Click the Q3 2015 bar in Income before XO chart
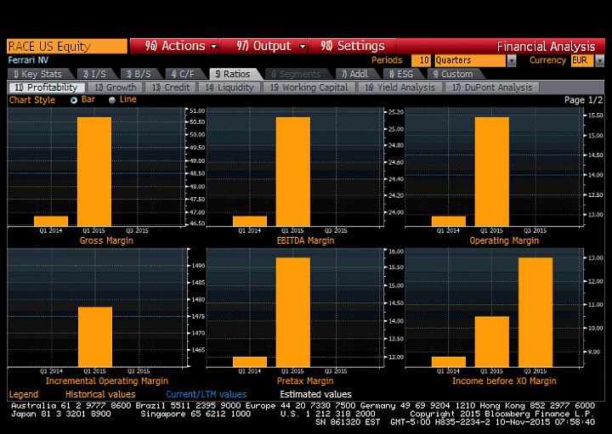The image size is (612, 434). 535,312
